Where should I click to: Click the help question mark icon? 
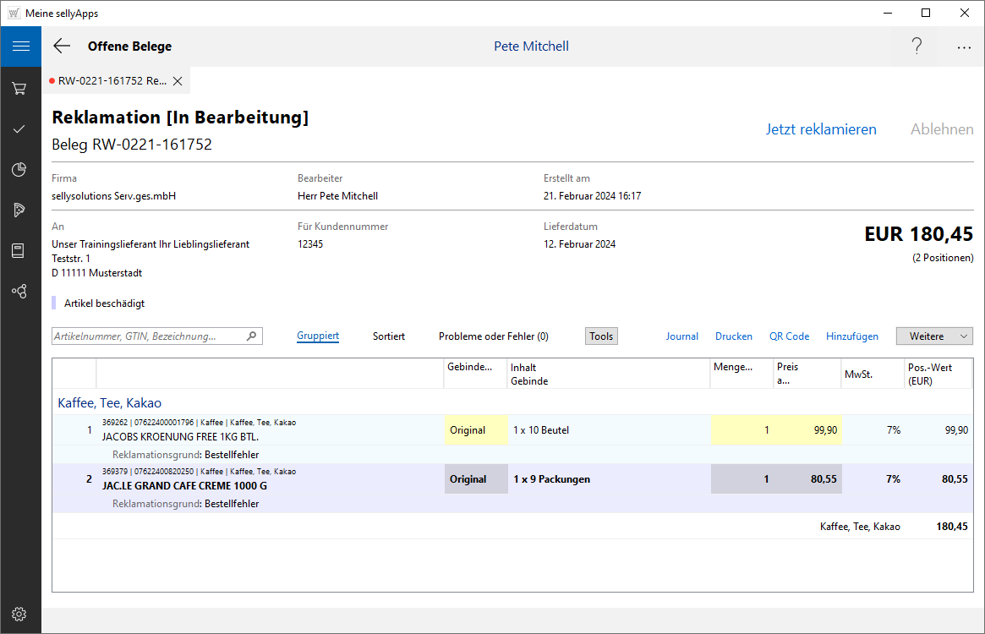pyautogui.click(x=917, y=46)
